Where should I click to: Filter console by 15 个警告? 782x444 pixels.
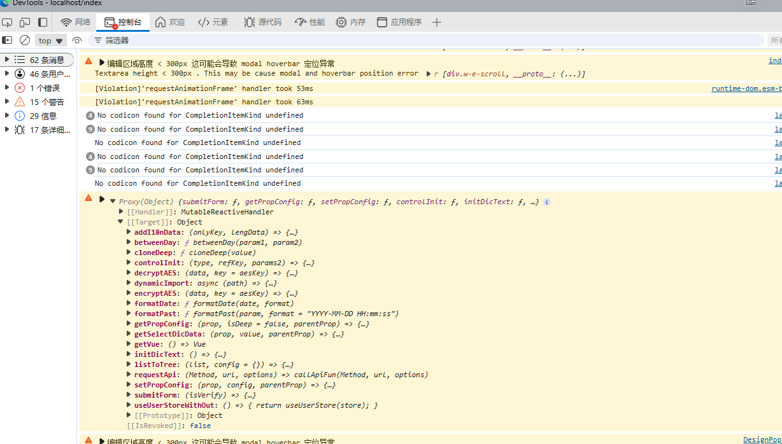click(x=47, y=102)
